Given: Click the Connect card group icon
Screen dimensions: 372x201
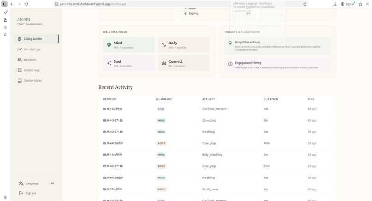Looking at the screenshot, I should pyautogui.click(x=164, y=63).
